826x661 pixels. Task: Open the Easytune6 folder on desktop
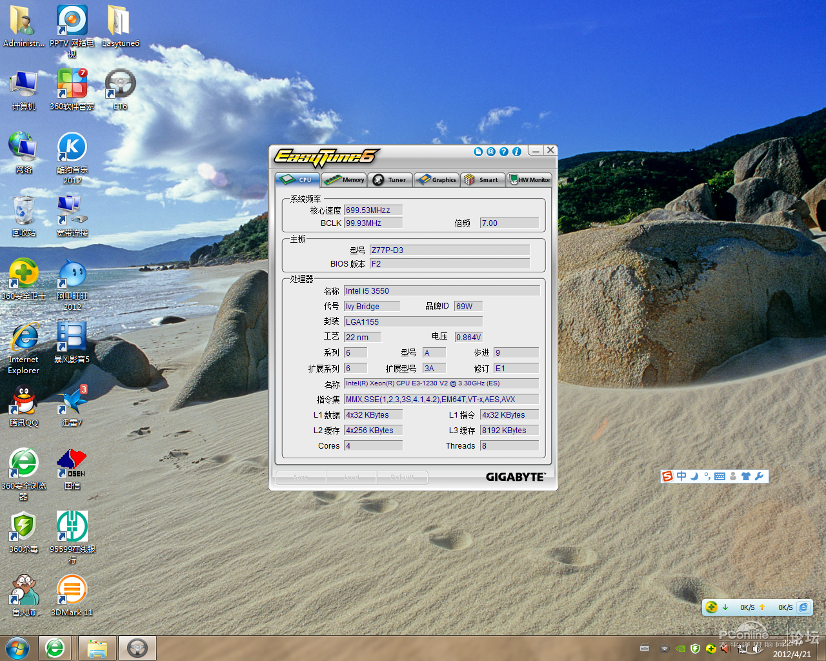tap(120, 26)
